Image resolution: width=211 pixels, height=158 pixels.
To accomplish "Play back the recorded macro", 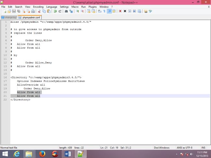I will (130, 11).
